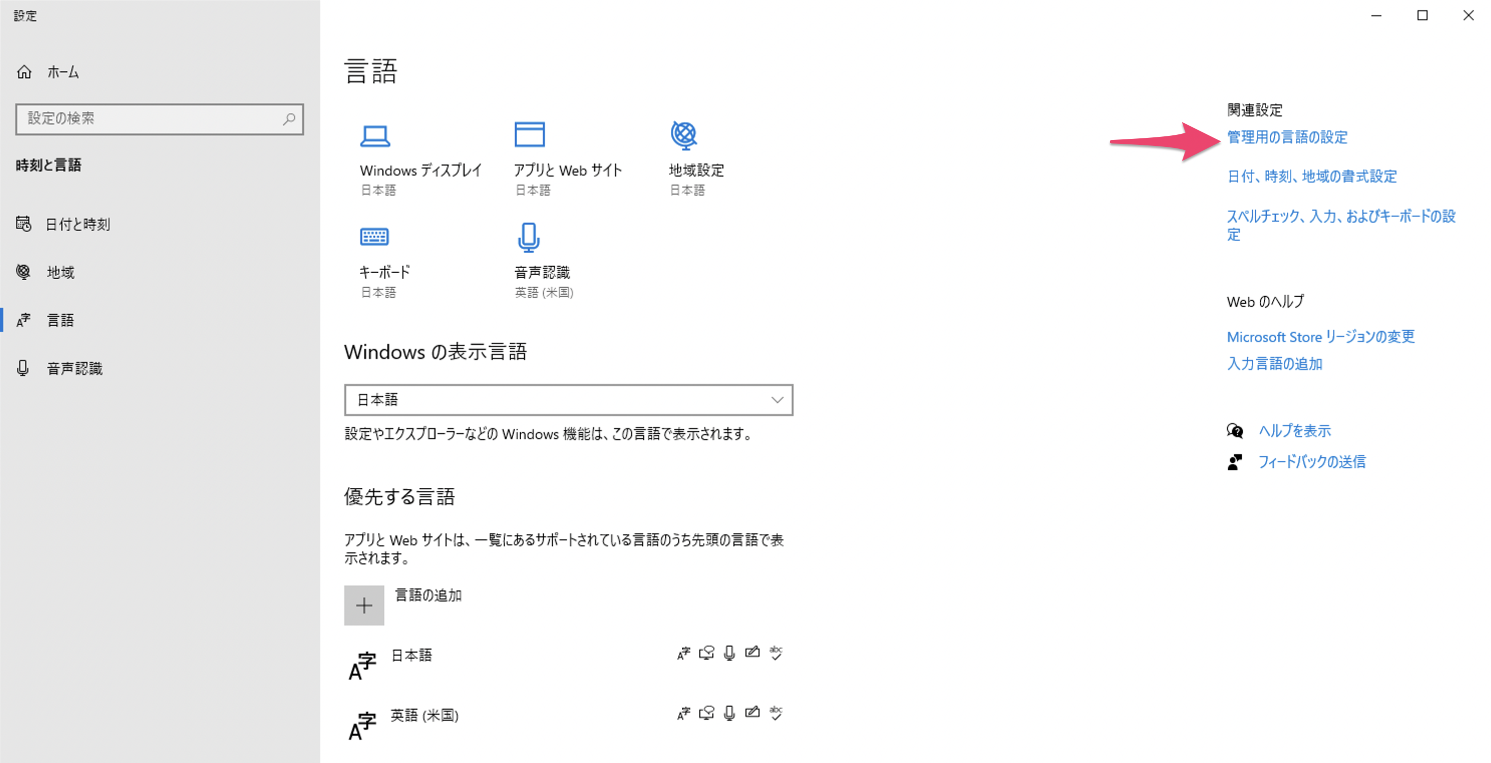The width and height of the screenshot is (1491, 763).
Task: Click handwriting icon in 英語 (米国) row
Action: tap(753, 713)
